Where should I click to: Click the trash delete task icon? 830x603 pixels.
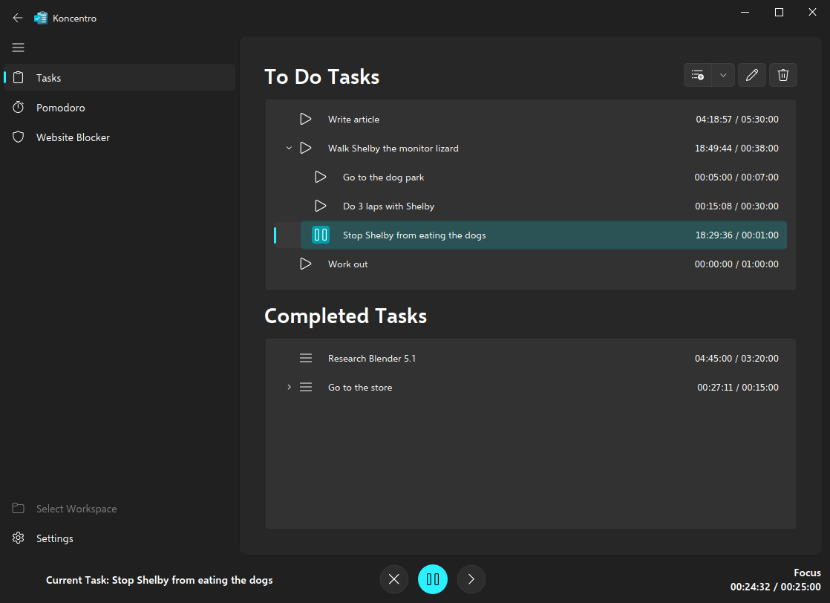[783, 75]
